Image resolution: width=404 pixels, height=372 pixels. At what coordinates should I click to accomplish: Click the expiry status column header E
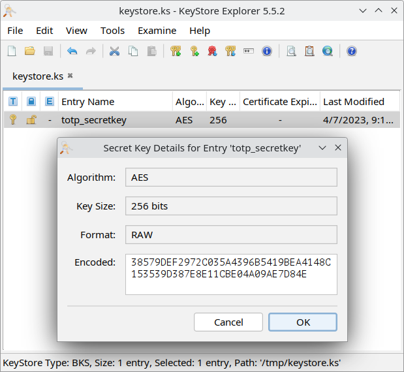click(50, 102)
